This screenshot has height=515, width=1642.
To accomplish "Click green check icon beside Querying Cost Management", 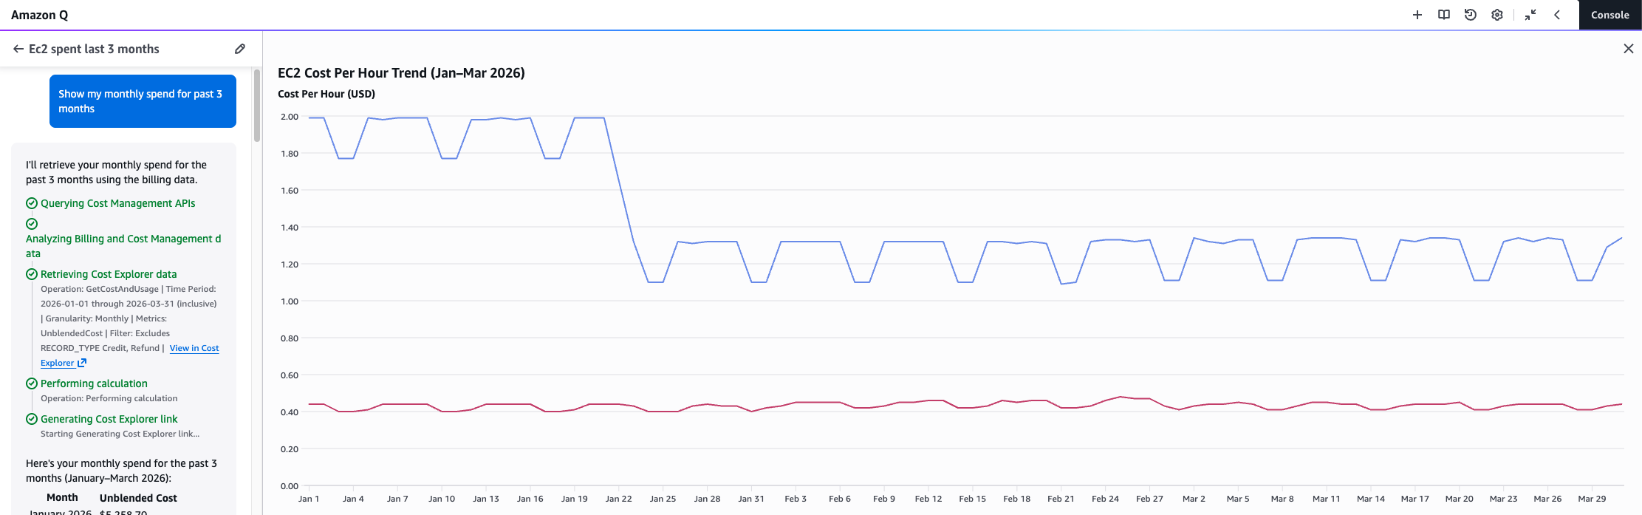I will (32, 203).
